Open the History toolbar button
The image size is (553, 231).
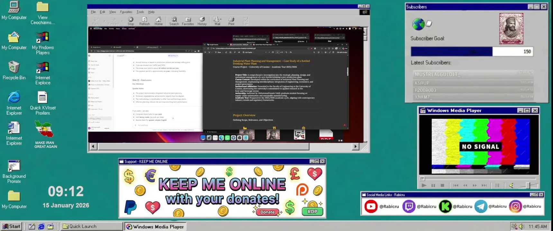pyautogui.click(x=202, y=21)
